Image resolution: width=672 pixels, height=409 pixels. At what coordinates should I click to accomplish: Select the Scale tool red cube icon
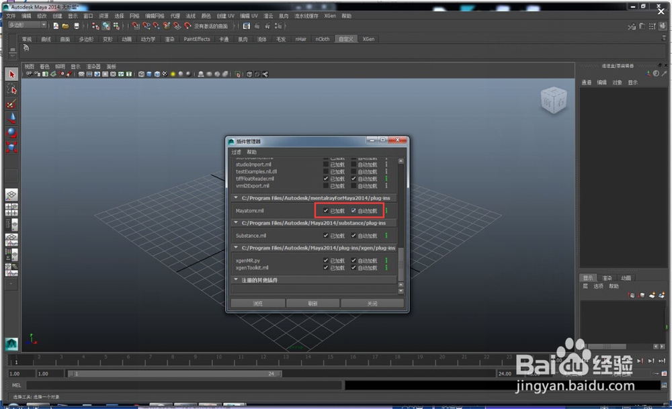pyautogui.click(x=11, y=147)
